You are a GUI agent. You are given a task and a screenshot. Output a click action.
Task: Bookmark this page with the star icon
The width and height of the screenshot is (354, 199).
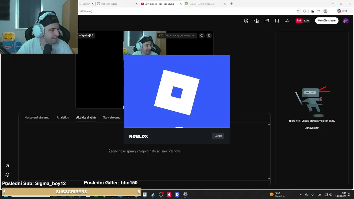pos(298,11)
